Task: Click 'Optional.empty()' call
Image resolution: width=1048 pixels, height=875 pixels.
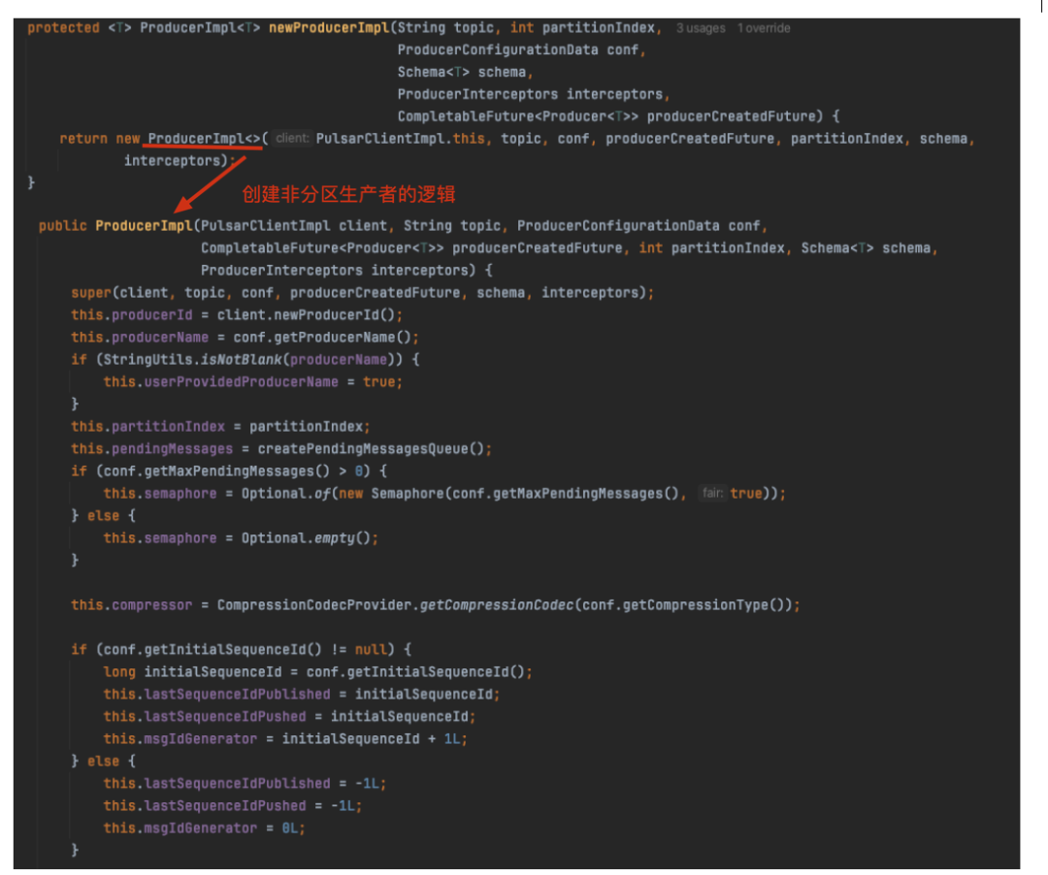Action: click(x=306, y=537)
